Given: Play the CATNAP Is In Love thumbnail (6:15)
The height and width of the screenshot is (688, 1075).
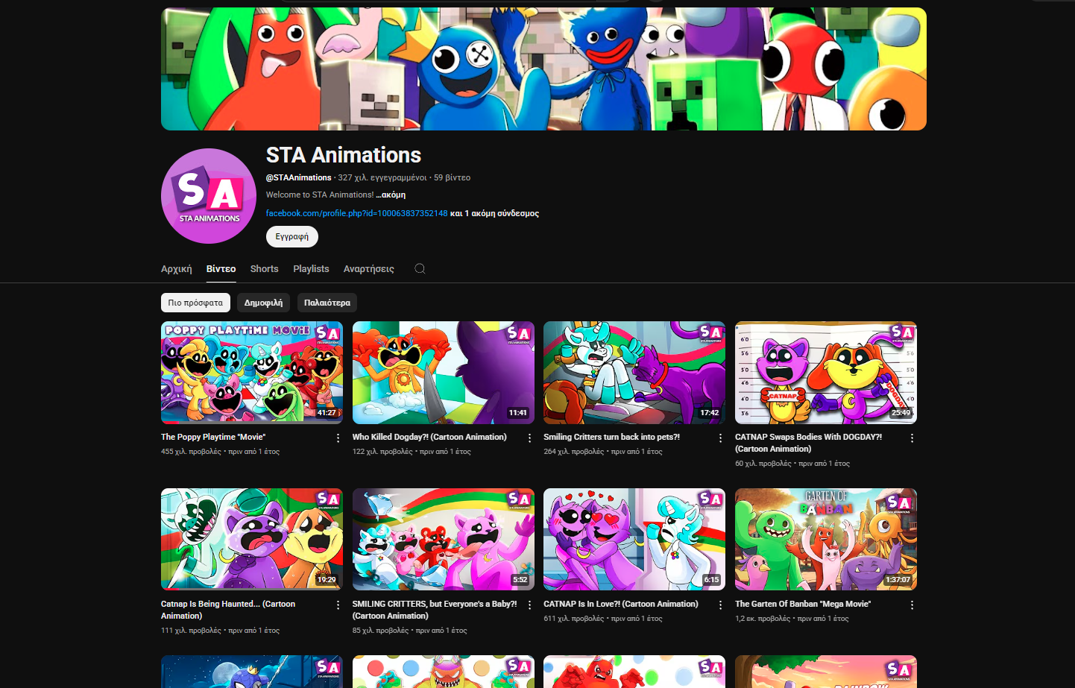Looking at the screenshot, I should pyautogui.click(x=634, y=540).
